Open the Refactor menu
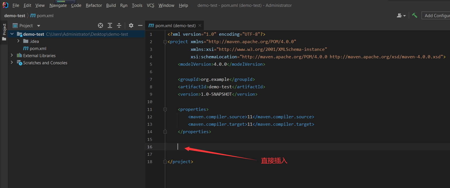The height and width of the screenshot is (188, 450). [x=94, y=5]
